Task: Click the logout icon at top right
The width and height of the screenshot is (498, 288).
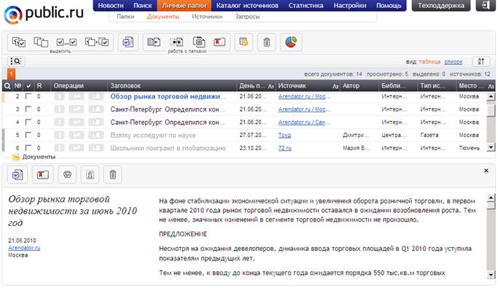Action: [x=486, y=5]
